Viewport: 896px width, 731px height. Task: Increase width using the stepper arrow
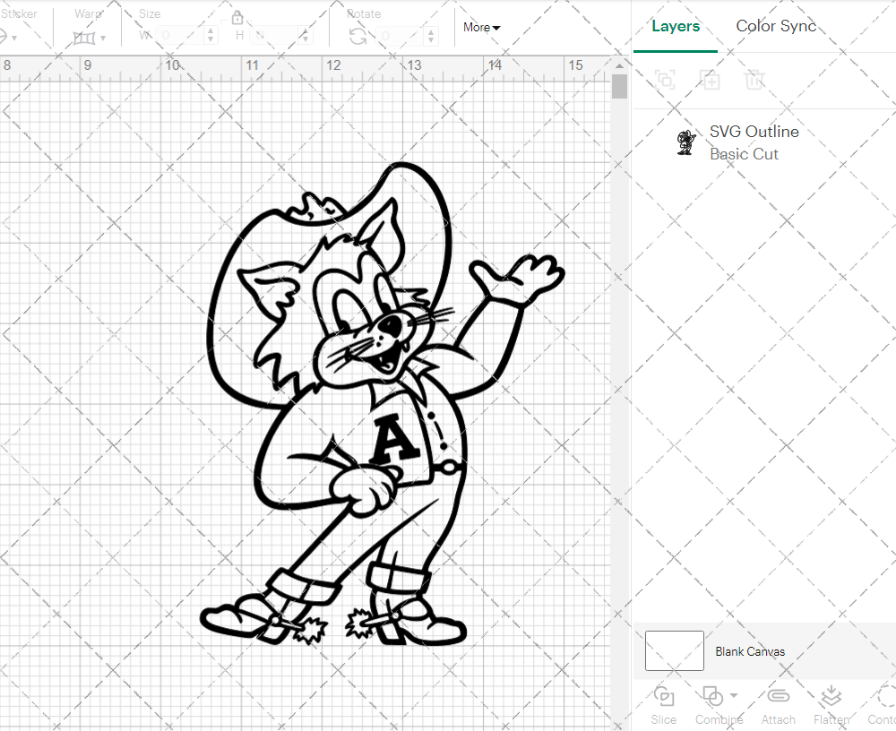(x=211, y=30)
